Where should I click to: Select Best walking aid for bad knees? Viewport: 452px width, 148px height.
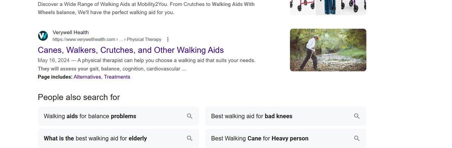point(286,116)
